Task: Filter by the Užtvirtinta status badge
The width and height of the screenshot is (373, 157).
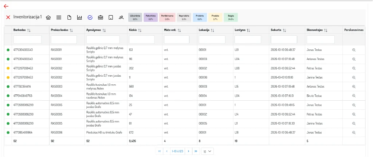Action: coord(135,17)
